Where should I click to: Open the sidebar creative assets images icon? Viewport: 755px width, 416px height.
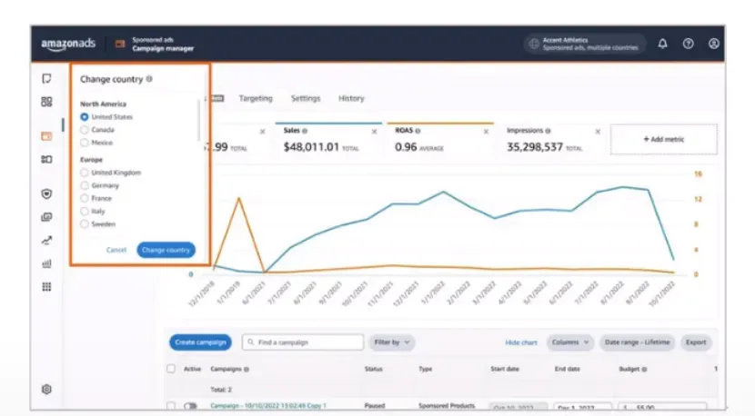pos(46,217)
